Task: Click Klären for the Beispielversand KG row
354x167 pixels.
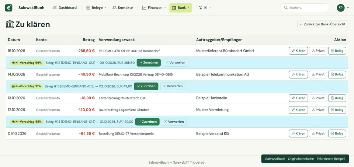Action: click(x=298, y=133)
